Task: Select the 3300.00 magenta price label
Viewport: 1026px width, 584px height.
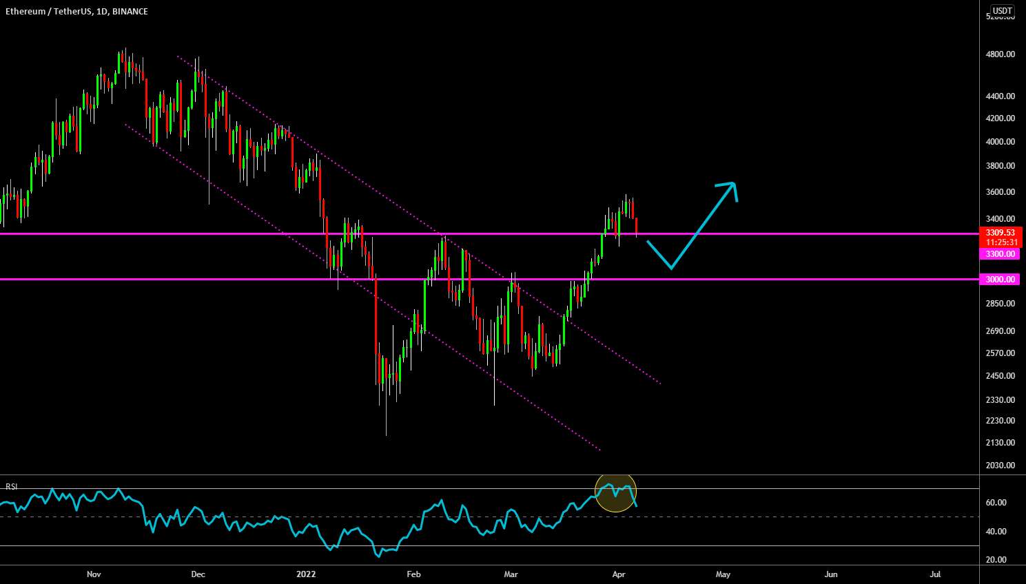Action: pyautogui.click(x=1000, y=254)
